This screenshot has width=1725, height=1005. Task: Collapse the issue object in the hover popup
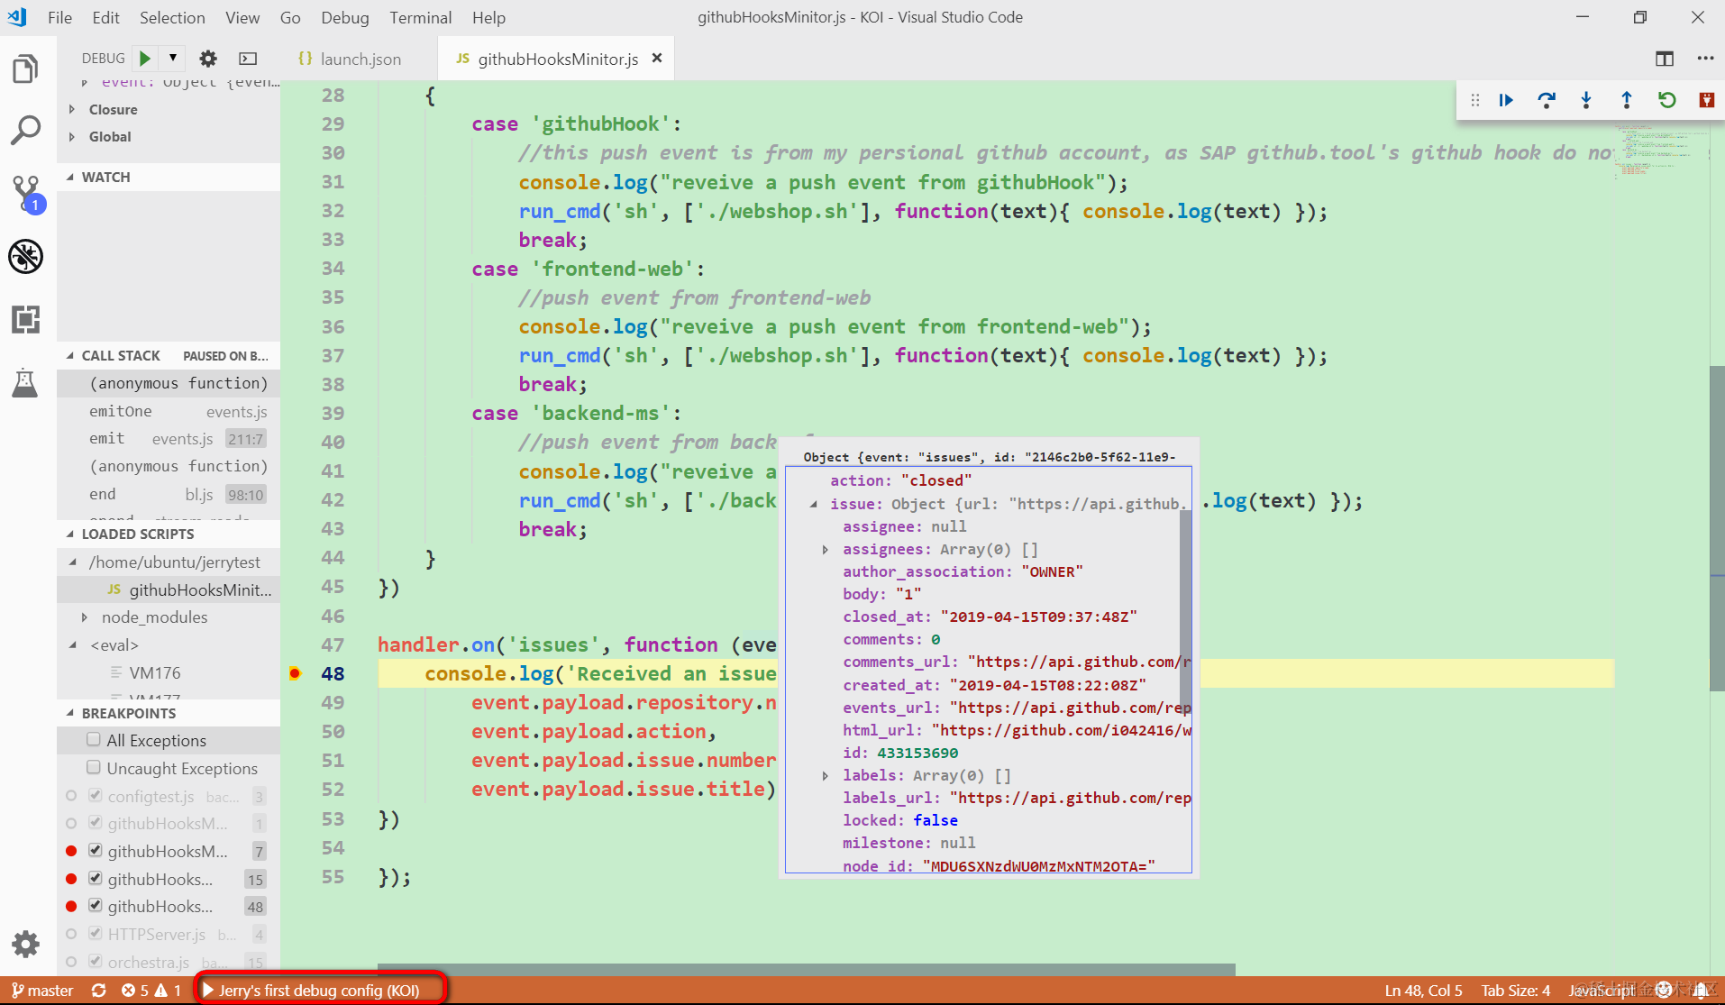[x=813, y=504]
